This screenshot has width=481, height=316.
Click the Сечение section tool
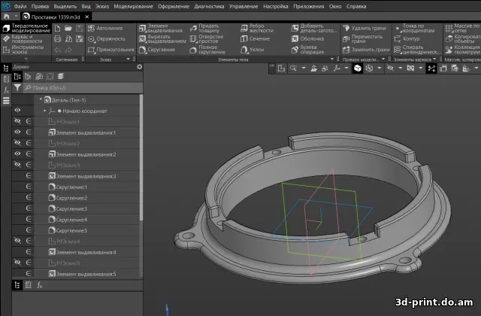click(256, 38)
